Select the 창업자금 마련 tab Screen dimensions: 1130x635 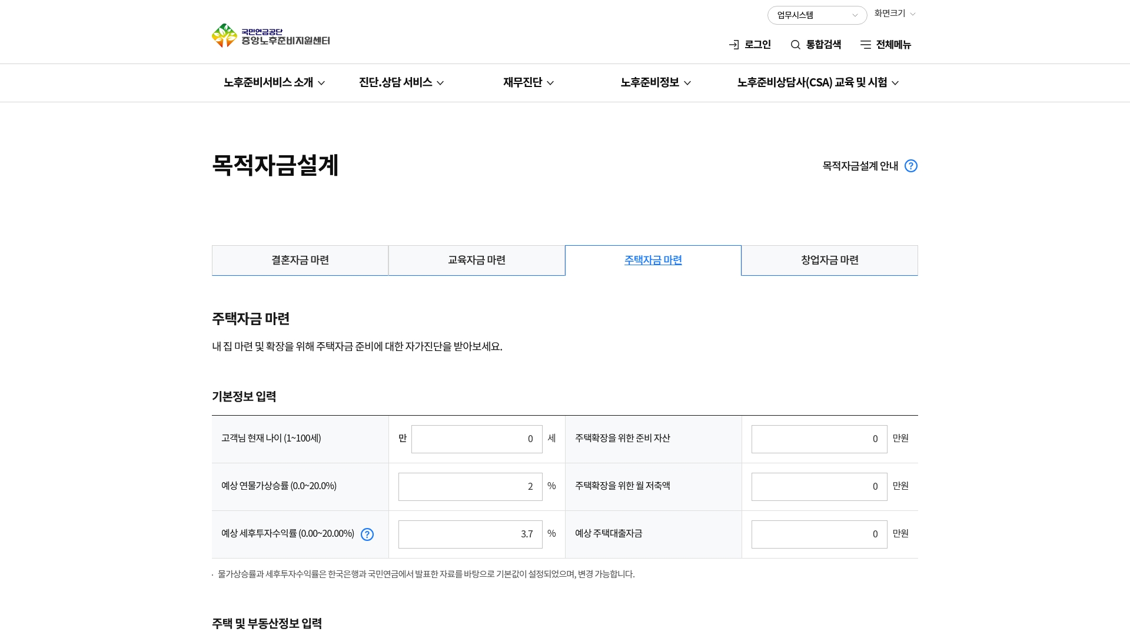(829, 260)
